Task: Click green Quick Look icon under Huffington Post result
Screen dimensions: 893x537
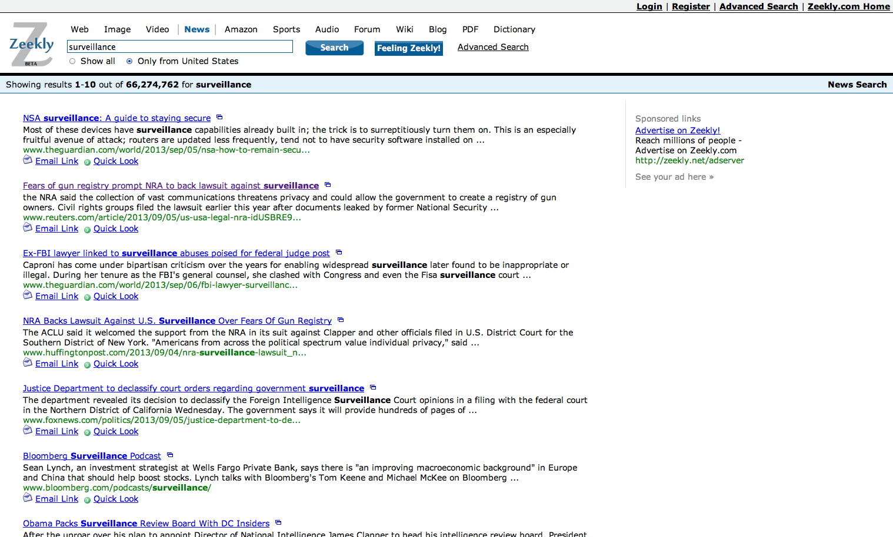Action: [87, 365]
